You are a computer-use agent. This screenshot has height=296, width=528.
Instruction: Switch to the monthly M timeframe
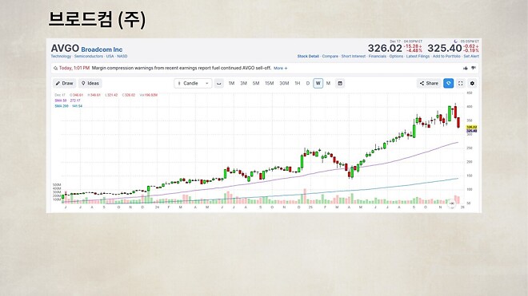coord(328,83)
